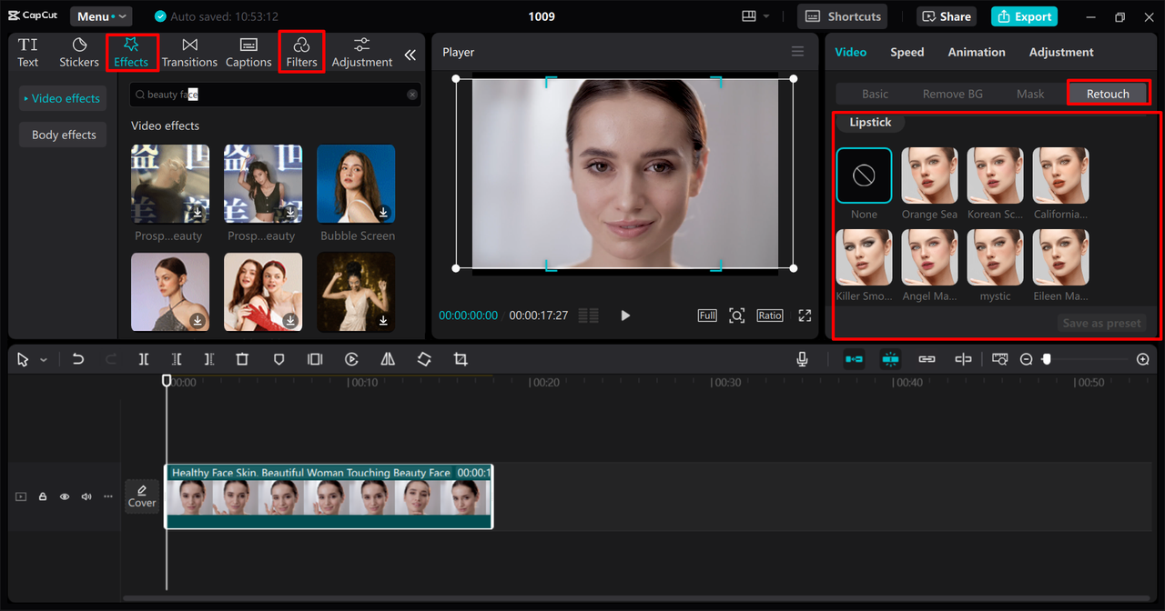This screenshot has width=1165, height=611.
Task: Click the timeline zoom-to-fit icon
Action: (1000, 359)
